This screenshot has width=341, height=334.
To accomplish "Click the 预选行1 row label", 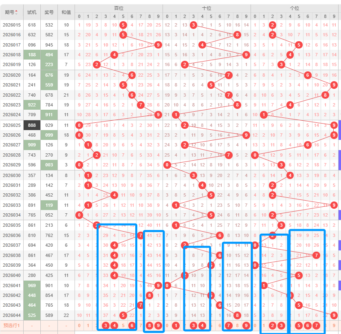I will pos(11,325).
